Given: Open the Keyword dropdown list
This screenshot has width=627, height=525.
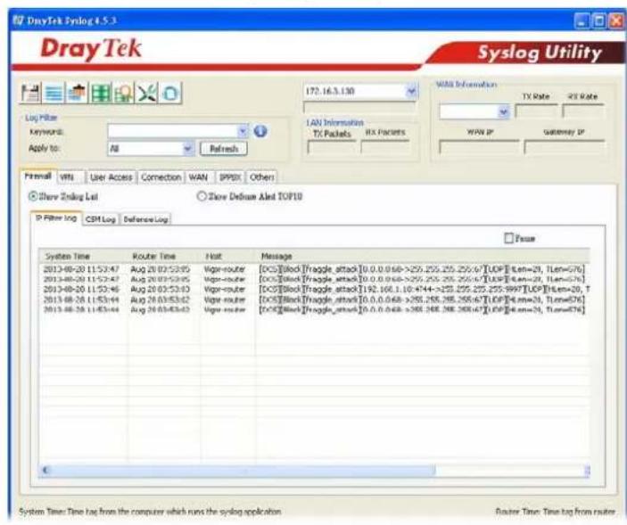Looking at the screenshot, I should point(243,131).
